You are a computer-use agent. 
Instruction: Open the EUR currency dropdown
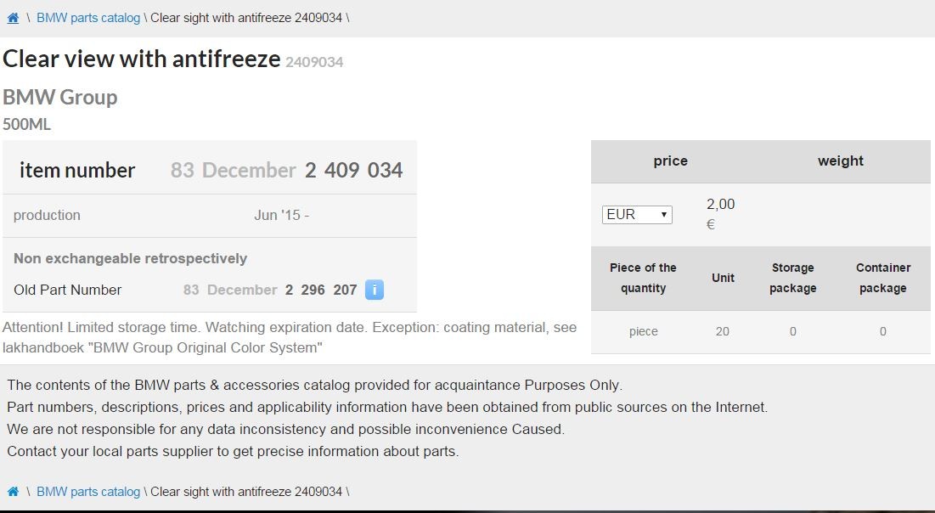point(637,215)
